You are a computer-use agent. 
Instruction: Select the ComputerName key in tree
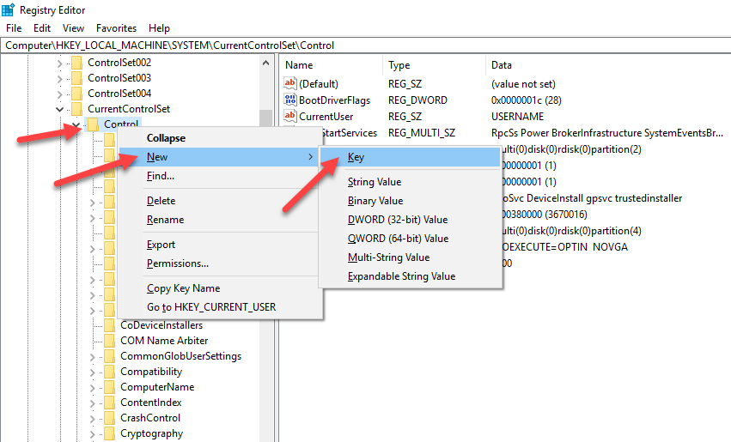tap(155, 387)
